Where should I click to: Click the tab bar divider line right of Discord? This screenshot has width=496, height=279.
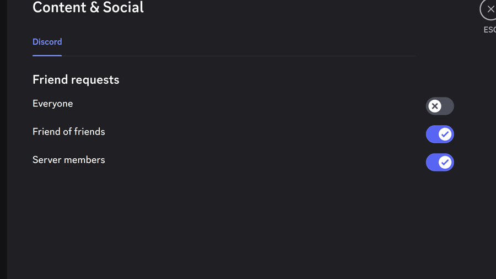(x=239, y=56)
